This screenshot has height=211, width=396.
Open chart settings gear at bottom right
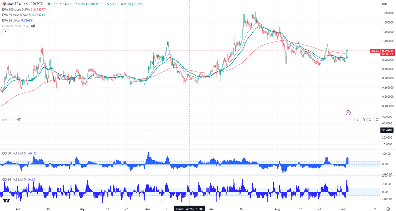pyautogui.click(x=388, y=208)
